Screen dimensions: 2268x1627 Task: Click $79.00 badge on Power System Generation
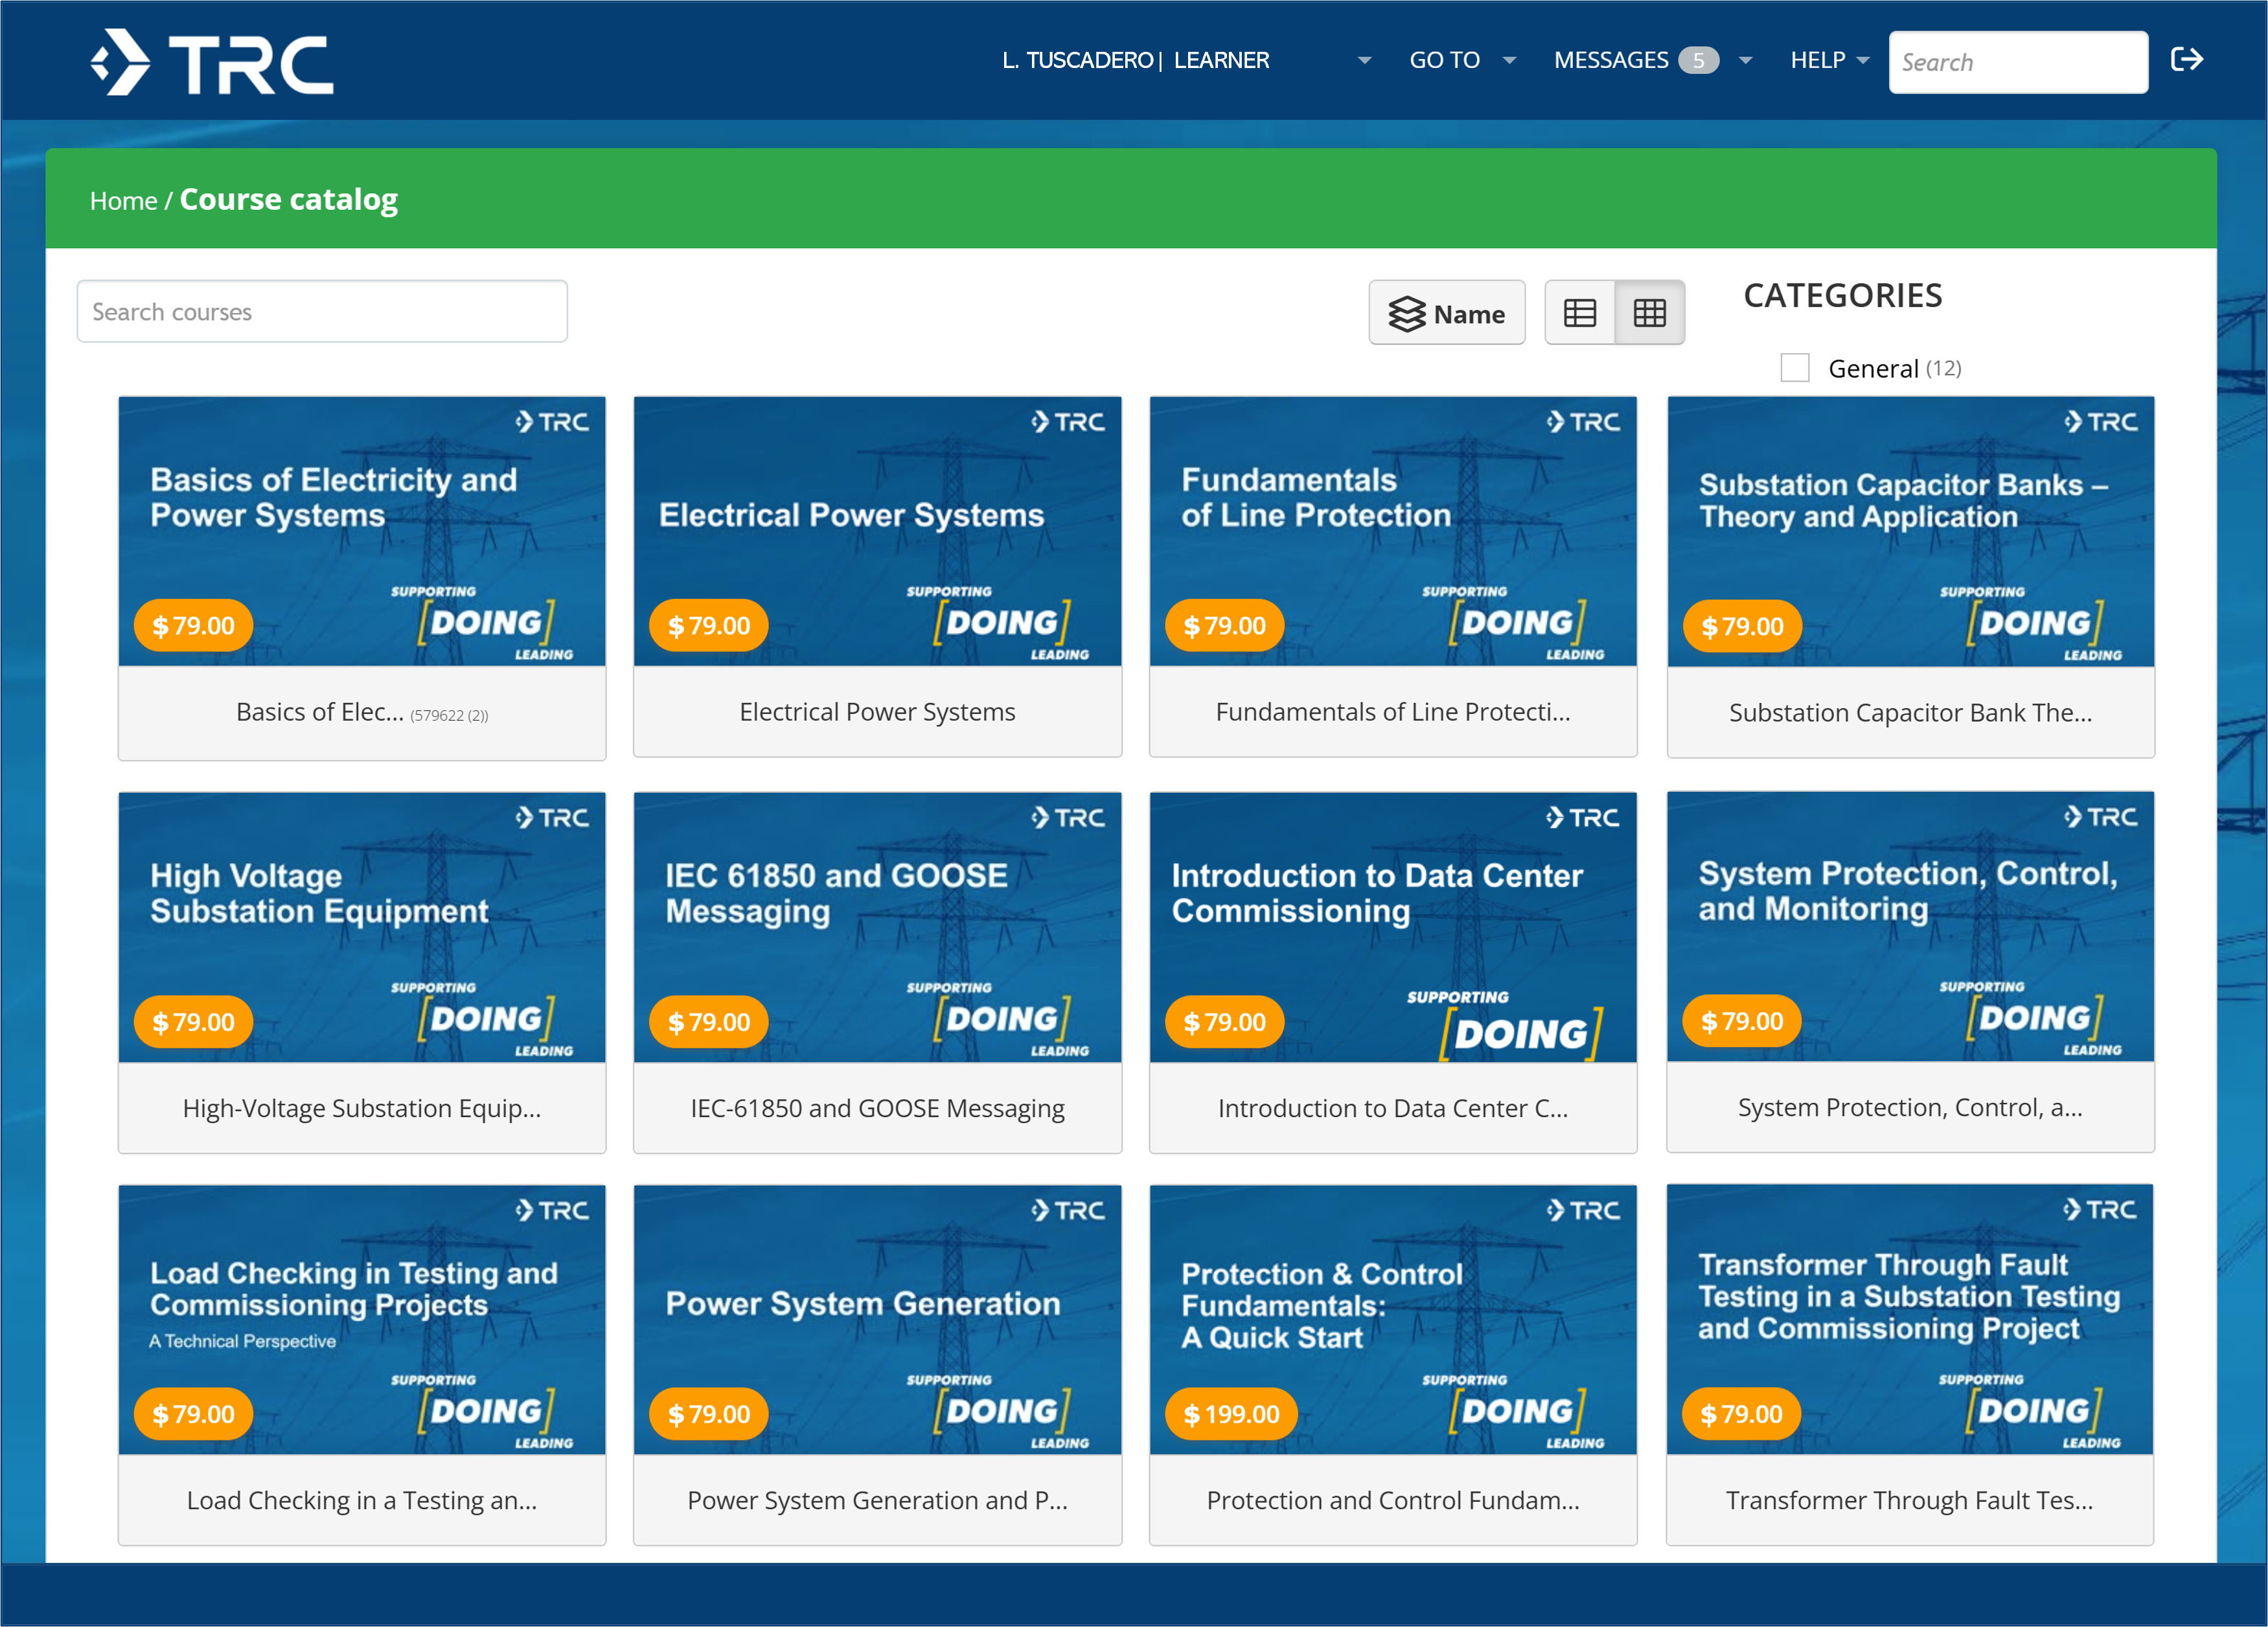click(709, 1414)
